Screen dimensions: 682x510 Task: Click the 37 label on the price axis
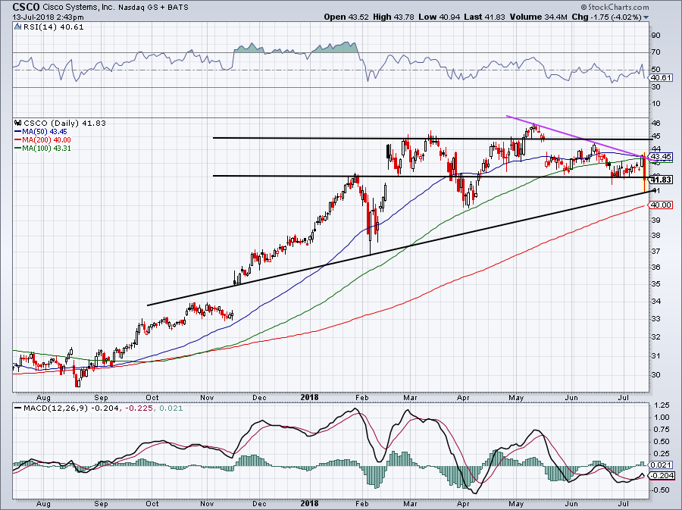pyautogui.click(x=656, y=252)
